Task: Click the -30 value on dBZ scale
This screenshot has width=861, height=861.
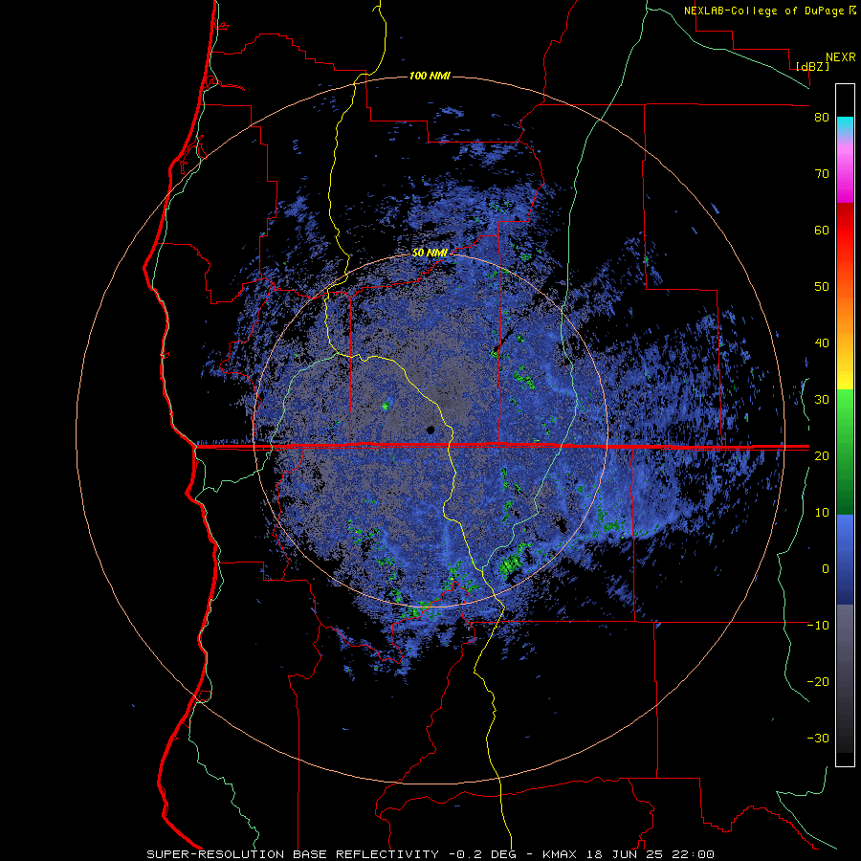Action: click(818, 738)
